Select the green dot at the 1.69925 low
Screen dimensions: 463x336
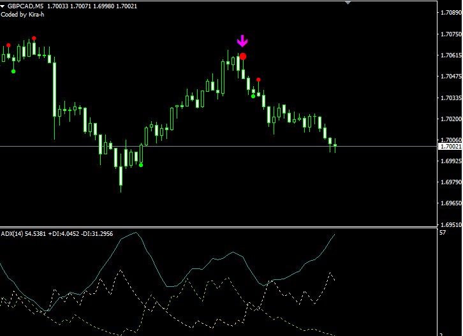click(141, 165)
